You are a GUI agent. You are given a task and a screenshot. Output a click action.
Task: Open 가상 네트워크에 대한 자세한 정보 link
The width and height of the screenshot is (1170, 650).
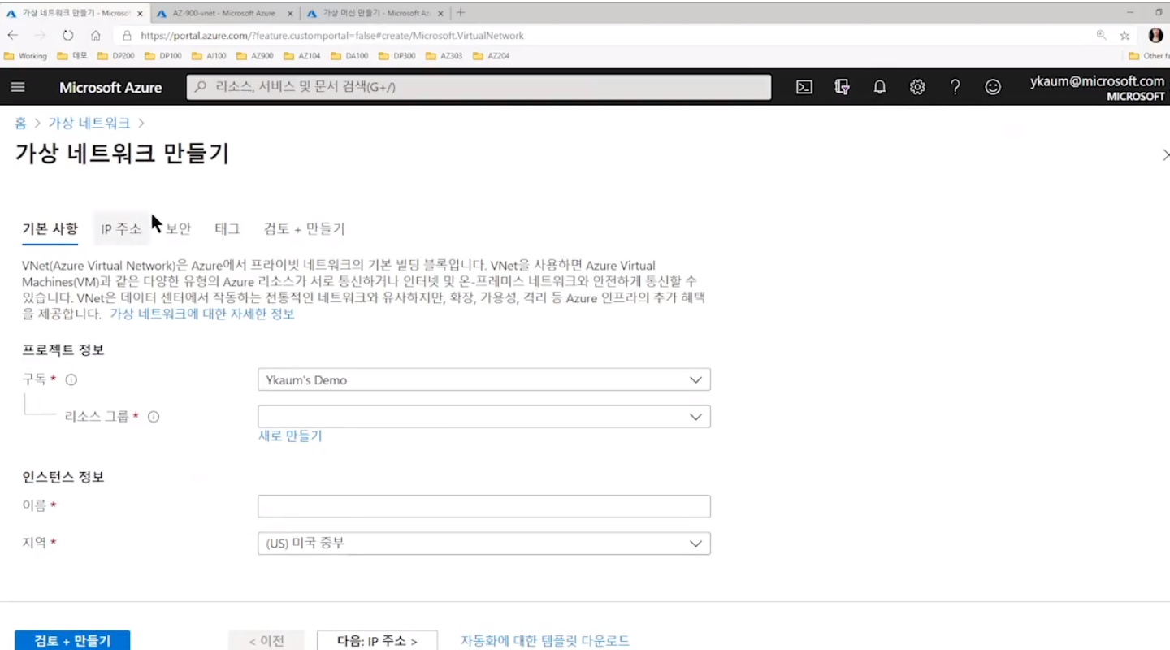tap(202, 314)
